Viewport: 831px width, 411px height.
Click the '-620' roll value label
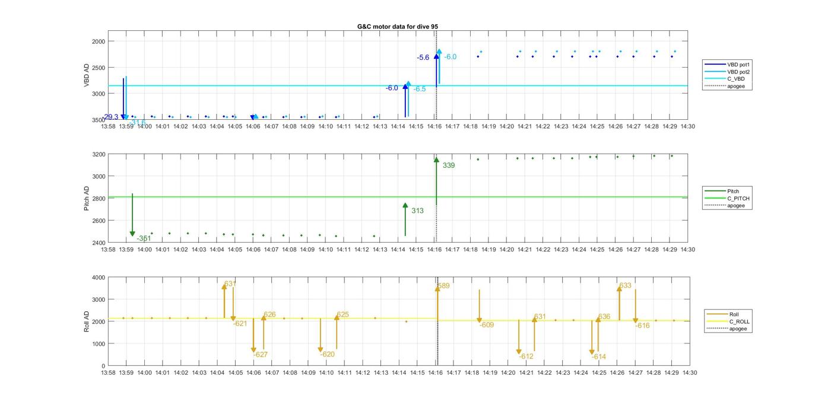tap(328, 354)
